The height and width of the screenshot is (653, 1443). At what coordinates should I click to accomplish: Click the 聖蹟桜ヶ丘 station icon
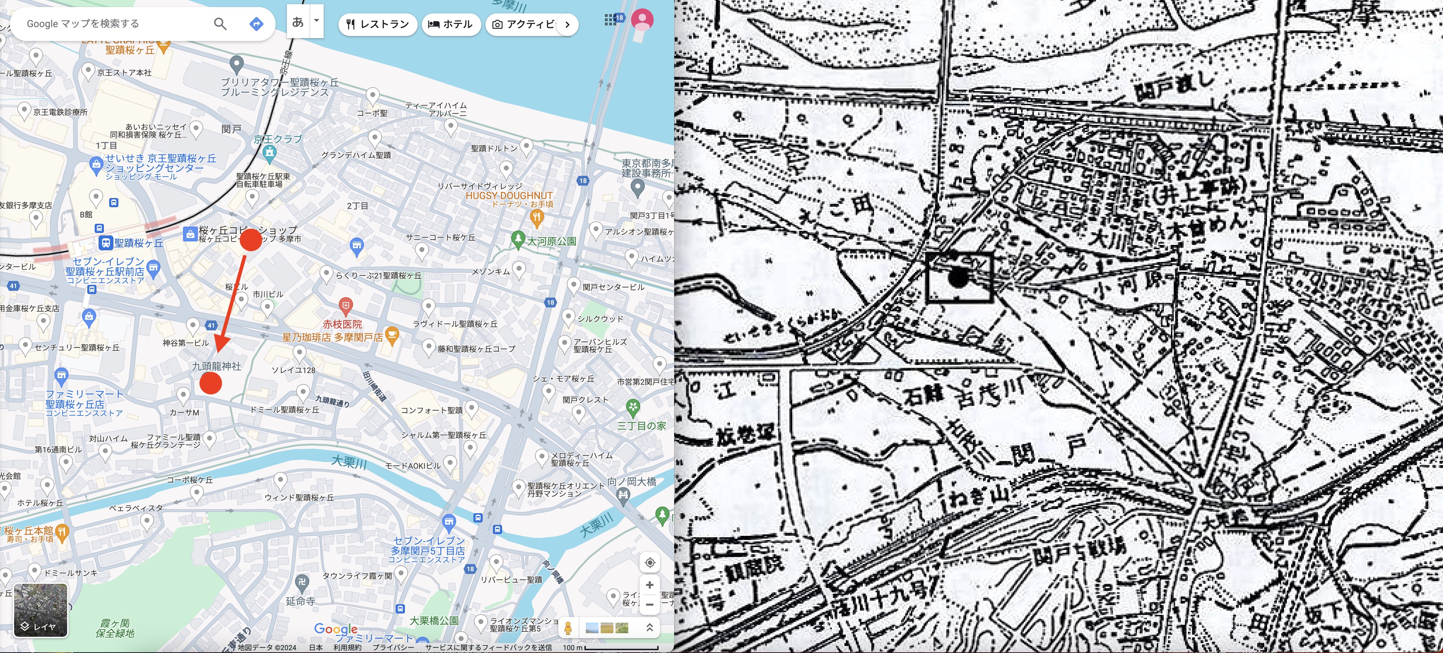pos(105,243)
